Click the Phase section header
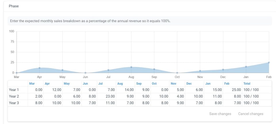This screenshot has height=124, width=276. coord(14,6)
